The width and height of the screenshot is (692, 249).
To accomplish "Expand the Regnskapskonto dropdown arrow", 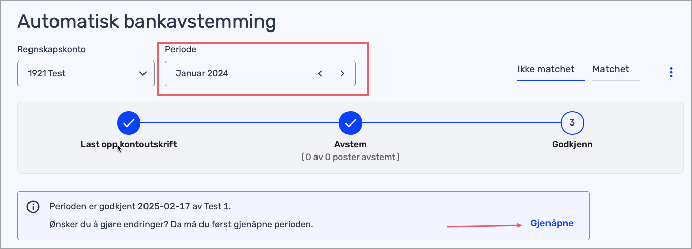I will tap(143, 73).
